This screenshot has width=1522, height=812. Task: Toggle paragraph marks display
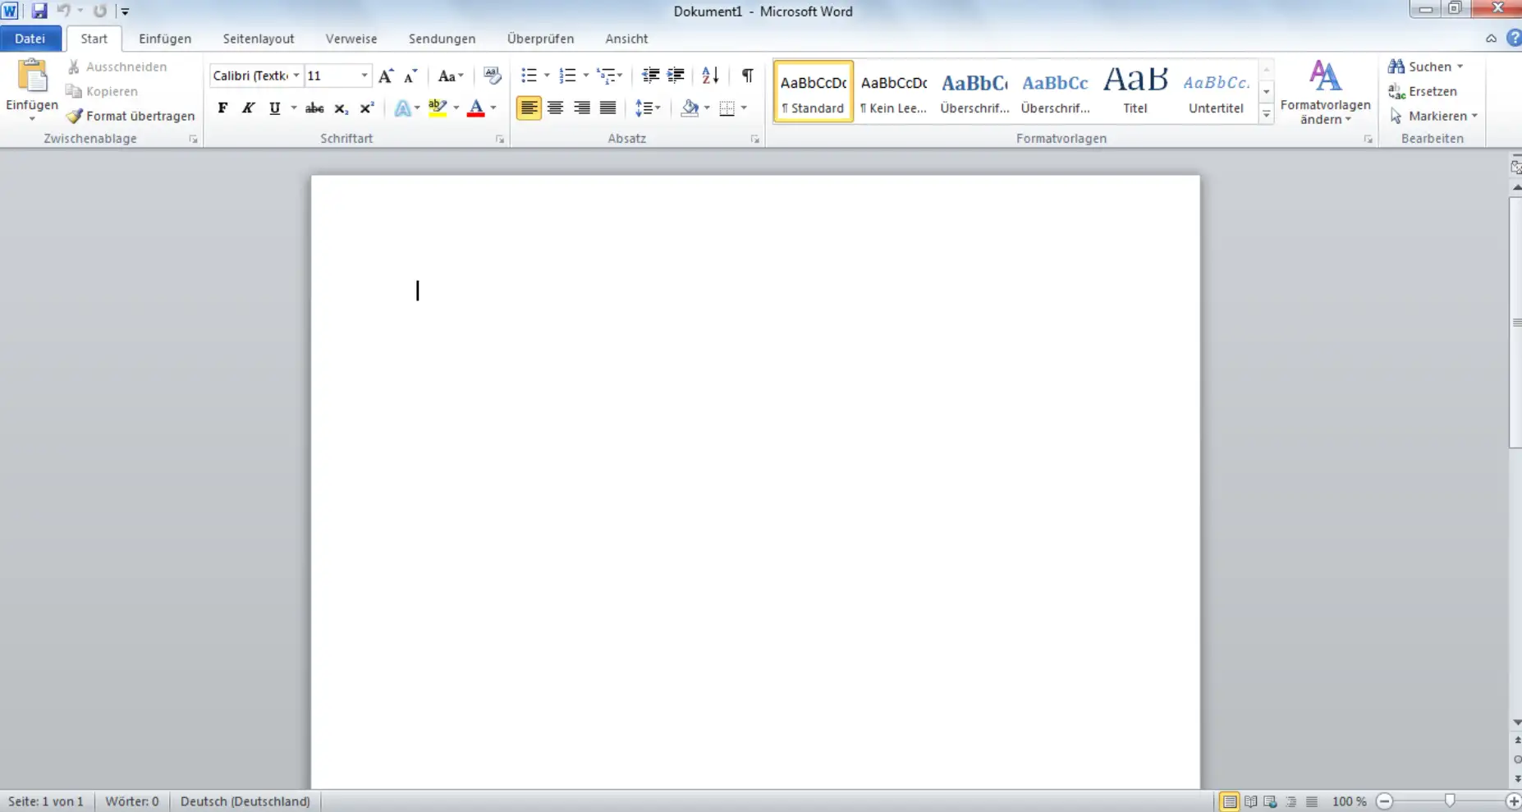click(x=747, y=76)
